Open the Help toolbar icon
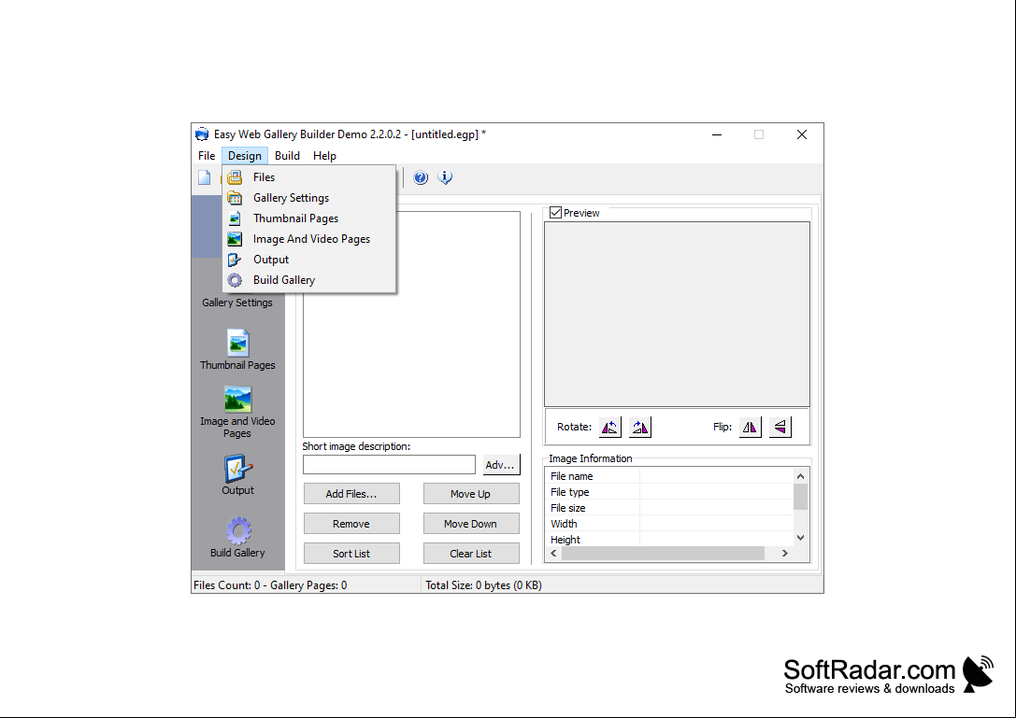The width and height of the screenshot is (1016, 718). [x=421, y=177]
